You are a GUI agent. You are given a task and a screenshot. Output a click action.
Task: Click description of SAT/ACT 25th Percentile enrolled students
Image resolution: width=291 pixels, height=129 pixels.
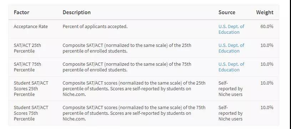coord(127,48)
